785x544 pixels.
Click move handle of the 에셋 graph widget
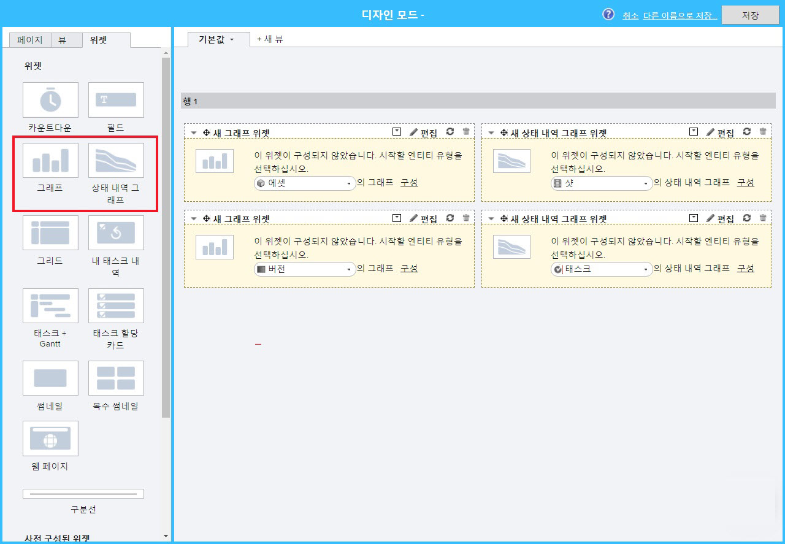pyautogui.click(x=207, y=132)
